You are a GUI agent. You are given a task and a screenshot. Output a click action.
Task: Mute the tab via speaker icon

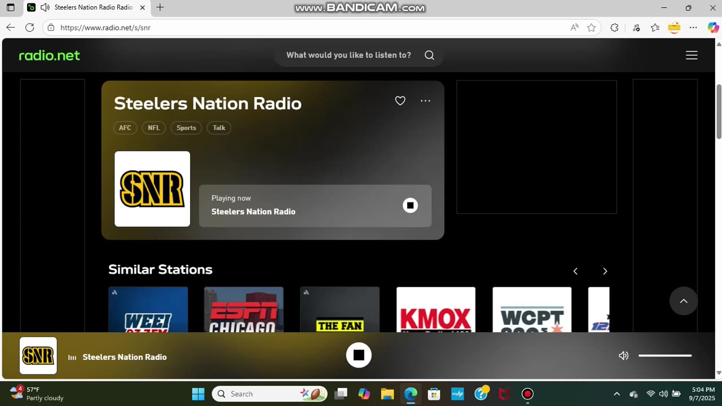click(45, 8)
